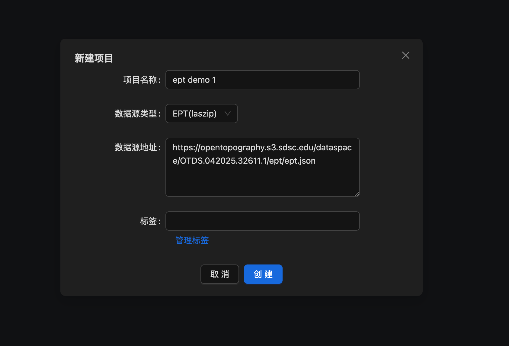The height and width of the screenshot is (346, 509).
Task: Click the 新建项目 dialog title
Action: pos(94,58)
